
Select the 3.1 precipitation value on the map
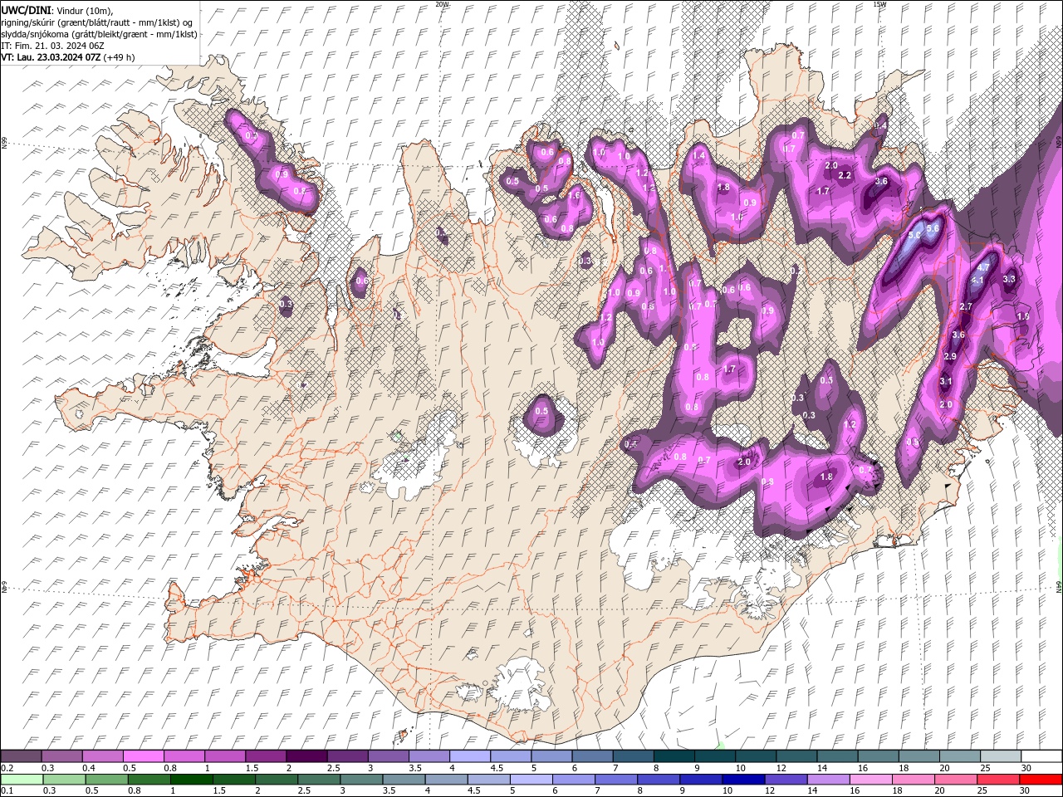pos(946,381)
